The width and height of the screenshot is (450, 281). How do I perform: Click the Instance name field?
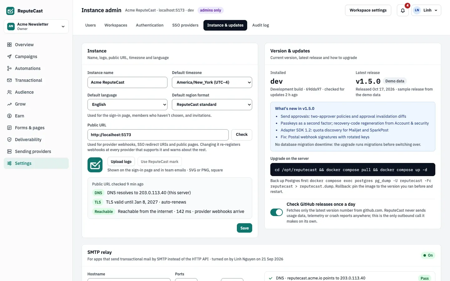127,82
